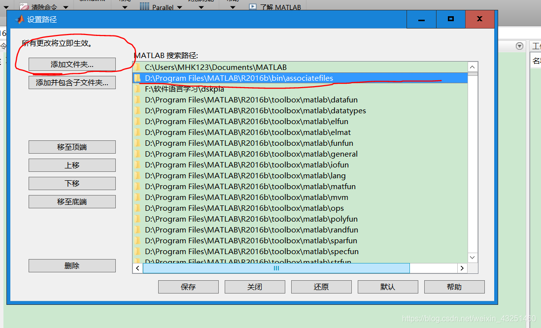Click folder icon of datafun row

point(137,99)
